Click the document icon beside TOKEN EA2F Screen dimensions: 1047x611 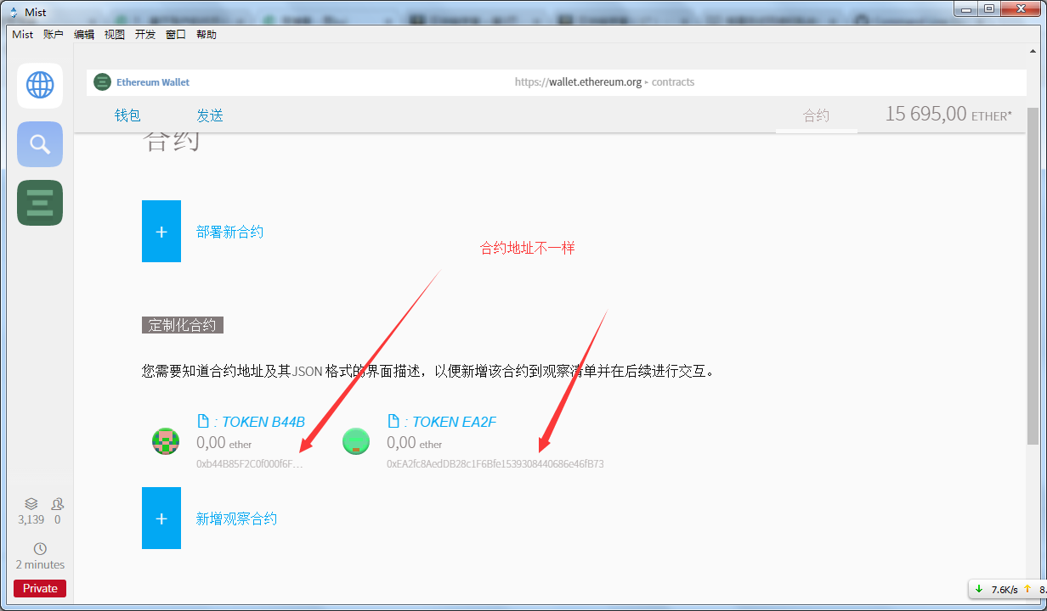(x=393, y=421)
